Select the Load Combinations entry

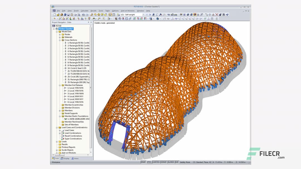(73, 133)
